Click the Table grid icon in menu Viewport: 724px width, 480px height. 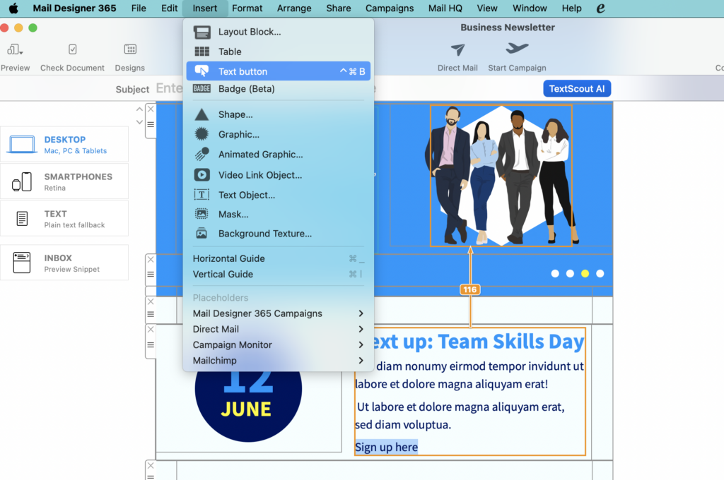click(202, 52)
